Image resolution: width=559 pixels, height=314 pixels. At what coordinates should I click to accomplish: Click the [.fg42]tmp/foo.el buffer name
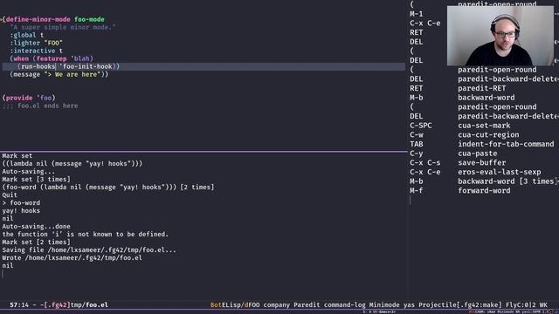pos(76,305)
